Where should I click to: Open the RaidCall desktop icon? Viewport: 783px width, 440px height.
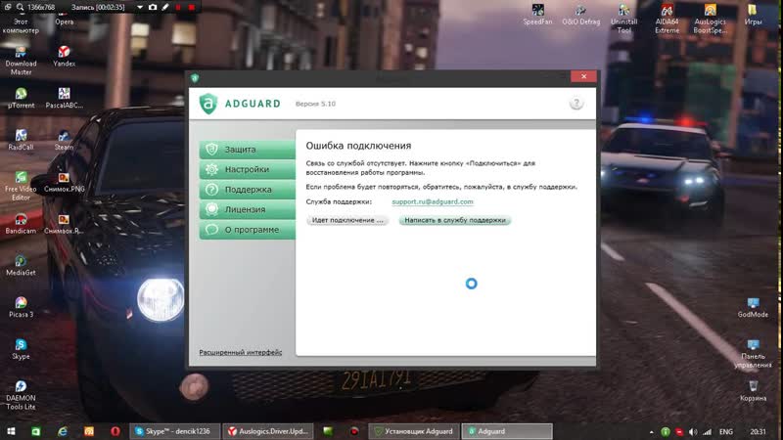21,140
